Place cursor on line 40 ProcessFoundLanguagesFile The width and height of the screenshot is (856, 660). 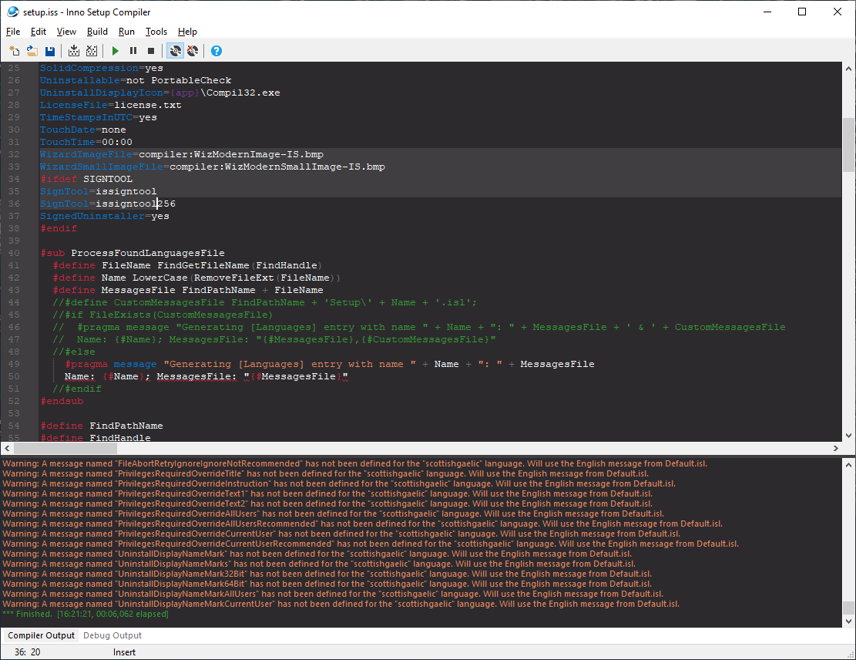click(x=147, y=253)
